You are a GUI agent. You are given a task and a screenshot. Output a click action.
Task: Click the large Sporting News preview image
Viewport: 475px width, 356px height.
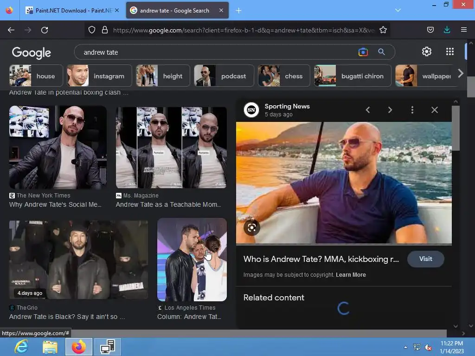pyautogui.click(x=344, y=183)
